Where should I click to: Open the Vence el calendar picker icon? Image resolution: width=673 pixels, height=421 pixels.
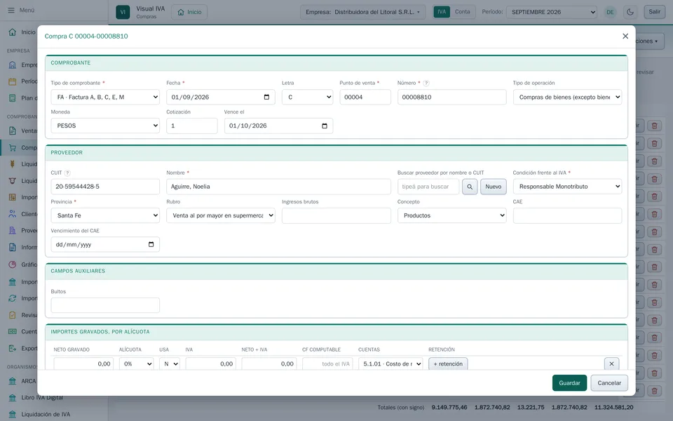(325, 126)
